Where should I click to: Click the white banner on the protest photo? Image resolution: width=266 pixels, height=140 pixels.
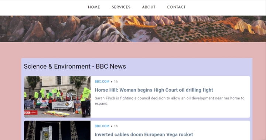tap(63, 105)
